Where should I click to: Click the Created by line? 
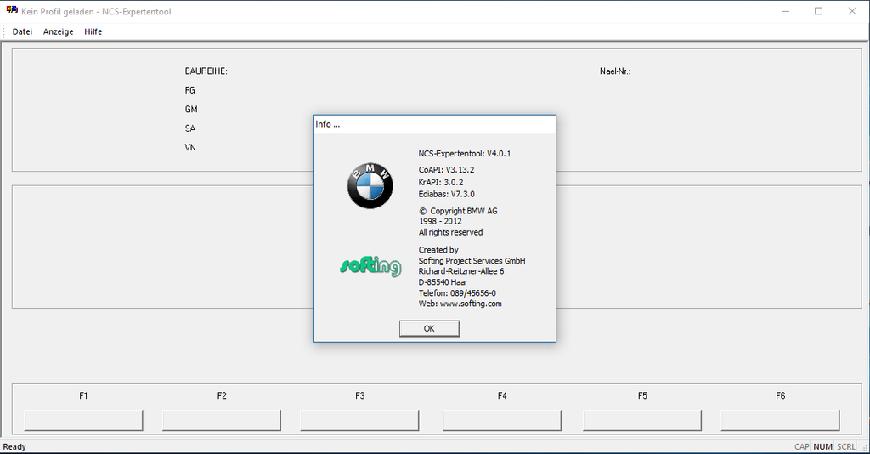438,250
